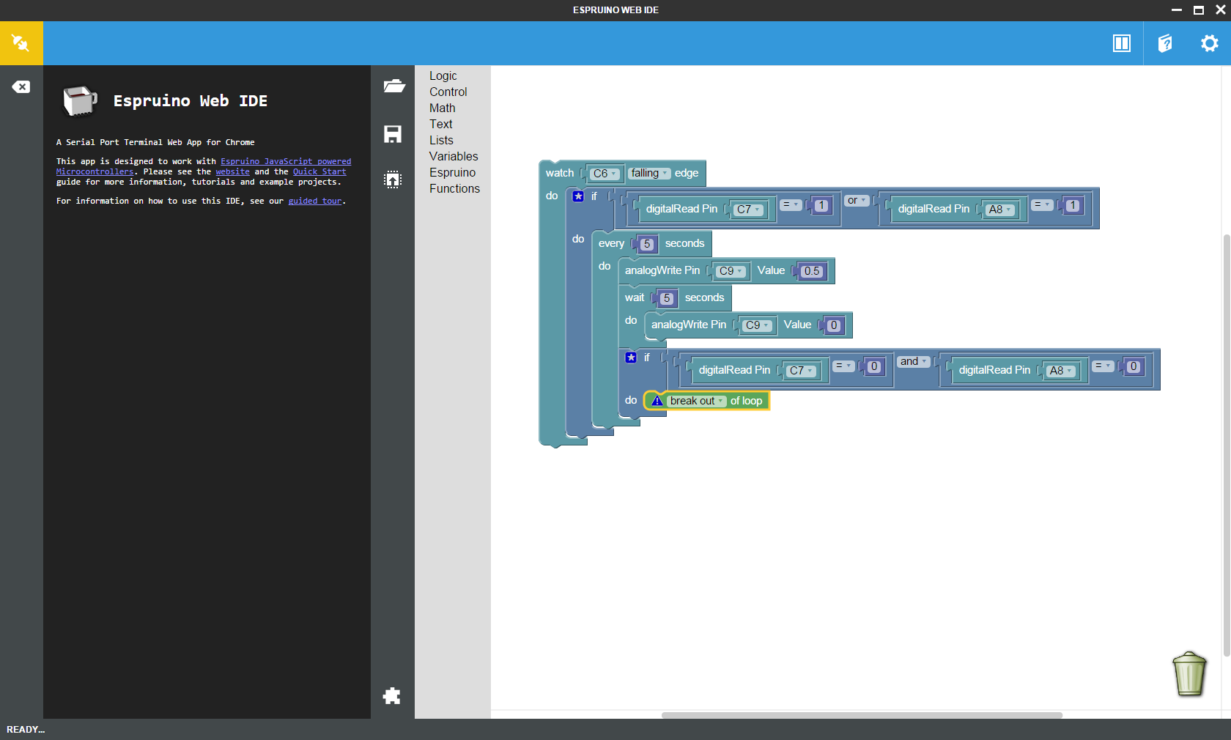This screenshot has width=1231, height=740.
Task: Save file using the floppy disk icon
Action: (x=393, y=134)
